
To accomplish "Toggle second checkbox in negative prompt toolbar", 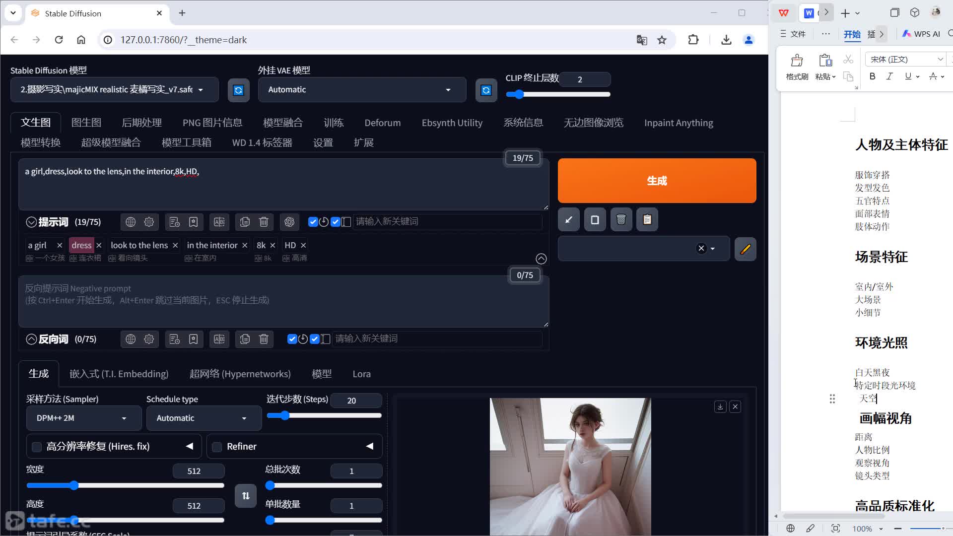I will point(315,339).
